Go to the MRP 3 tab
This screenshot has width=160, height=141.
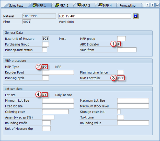(84, 5)
